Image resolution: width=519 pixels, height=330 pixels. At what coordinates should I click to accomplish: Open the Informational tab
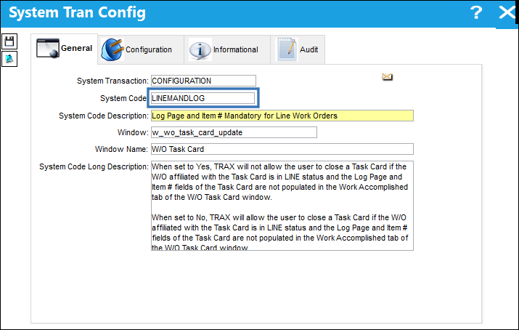(x=227, y=49)
